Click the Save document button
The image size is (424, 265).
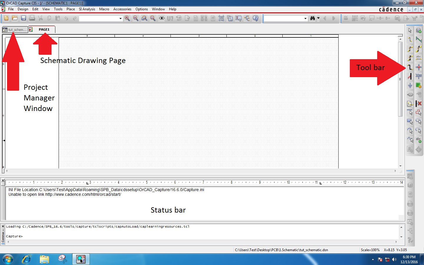point(24,18)
